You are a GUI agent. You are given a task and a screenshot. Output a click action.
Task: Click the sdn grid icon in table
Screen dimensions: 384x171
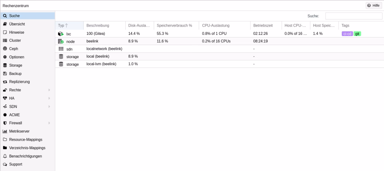[x=61, y=49]
